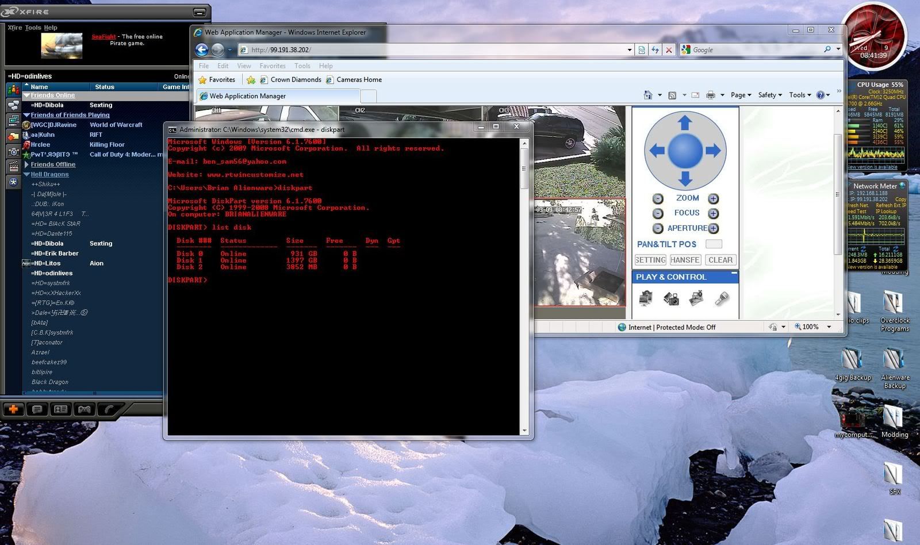This screenshot has height=545, width=920.
Task: Collapse the Hell Dragons group in Xfire
Action: tap(26, 174)
